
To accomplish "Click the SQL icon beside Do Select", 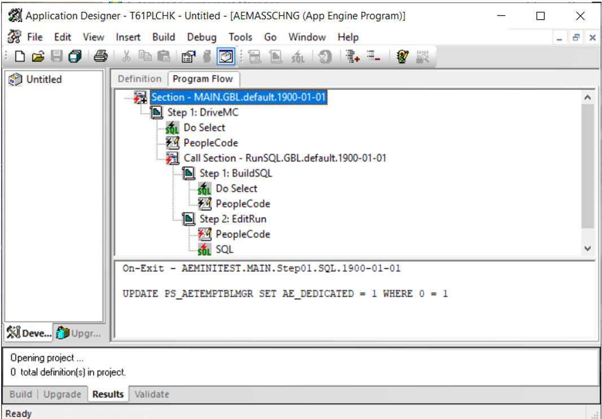I will coord(172,128).
